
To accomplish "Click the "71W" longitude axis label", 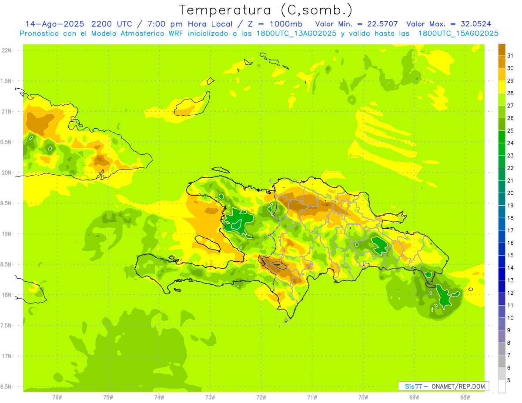I will [x=312, y=397].
